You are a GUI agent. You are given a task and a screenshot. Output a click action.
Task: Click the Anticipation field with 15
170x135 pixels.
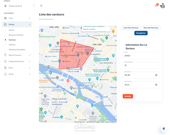[141, 66]
